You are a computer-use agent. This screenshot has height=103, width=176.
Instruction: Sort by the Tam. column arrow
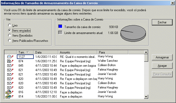(x=28, y=52)
